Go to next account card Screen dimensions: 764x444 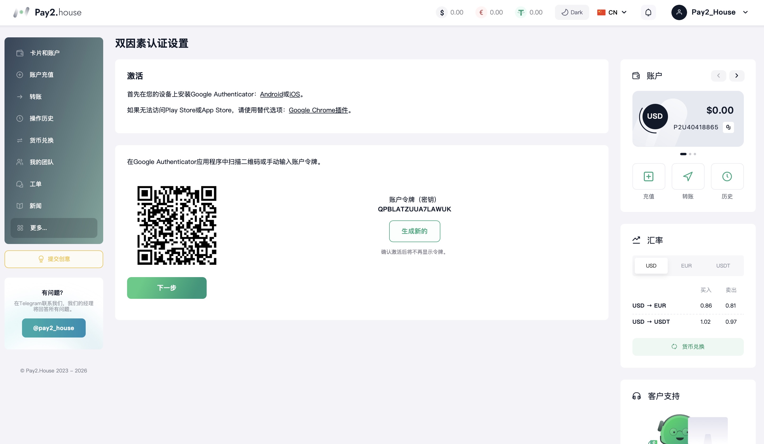(x=737, y=76)
